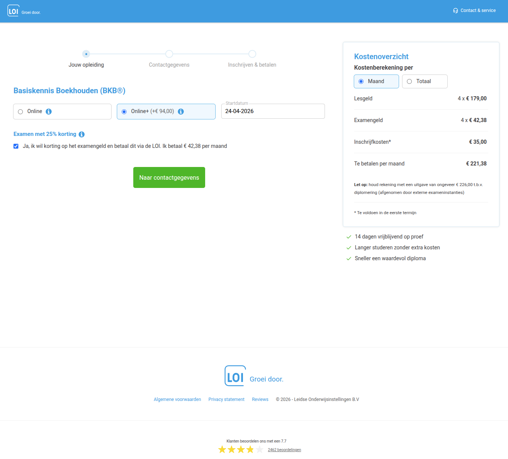Open the 2462 beoordelingen link
The width and height of the screenshot is (508, 459).
[285, 450]
